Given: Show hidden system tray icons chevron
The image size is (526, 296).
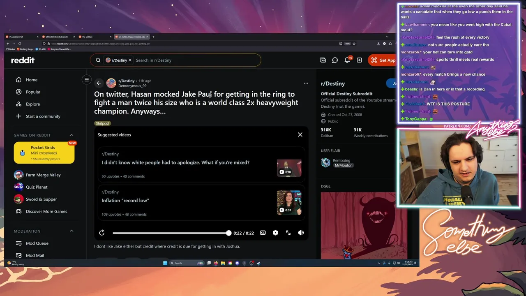Looking at the screenshot, I should tap(379, 263).
